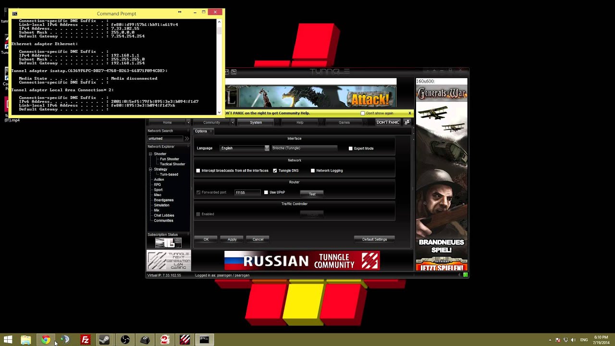Open the Home tab in Tunngle
Screen dimensions: 615x346
point(167,123)
